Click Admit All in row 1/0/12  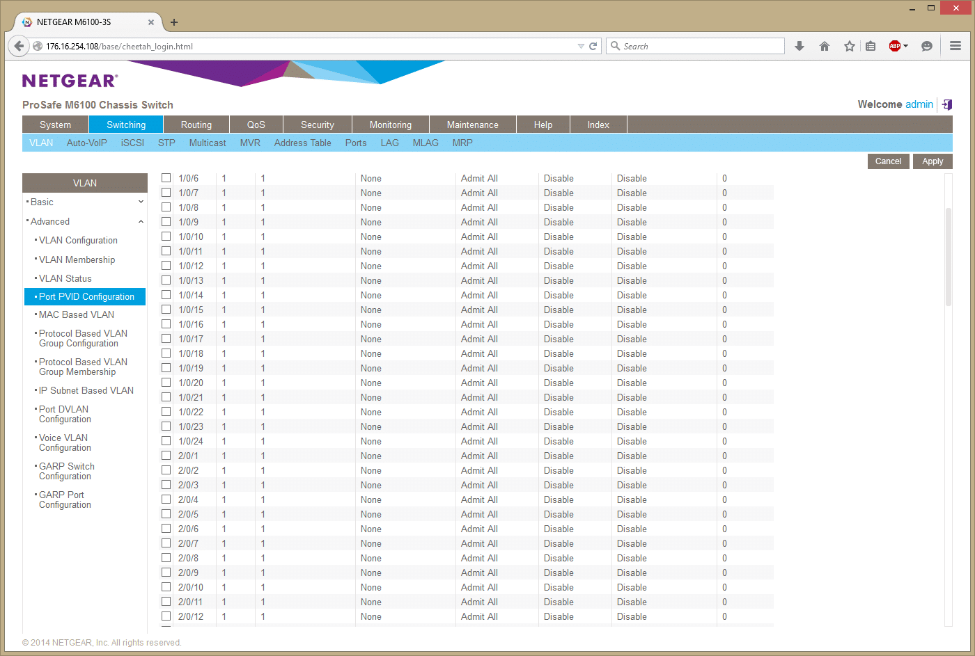[479, 266]
